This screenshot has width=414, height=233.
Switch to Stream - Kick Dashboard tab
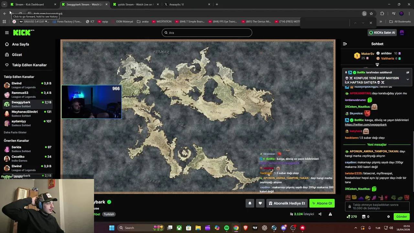(x=33, y=5)
